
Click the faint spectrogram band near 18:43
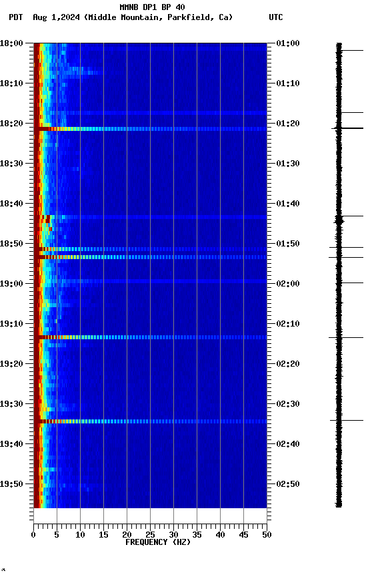150,217
